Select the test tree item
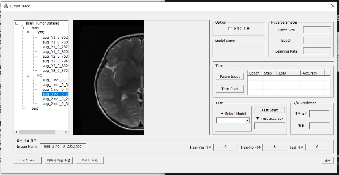 click(x=35, y=108)
